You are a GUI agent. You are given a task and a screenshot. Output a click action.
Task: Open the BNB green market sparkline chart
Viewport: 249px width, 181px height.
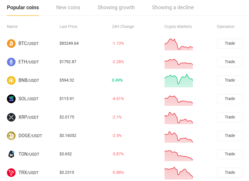[179, 81]
